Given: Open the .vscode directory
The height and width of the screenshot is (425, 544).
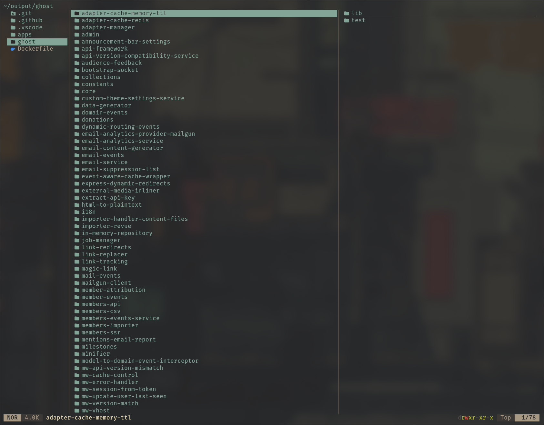Looking at the screenshot, I should (x=30, y=28).
